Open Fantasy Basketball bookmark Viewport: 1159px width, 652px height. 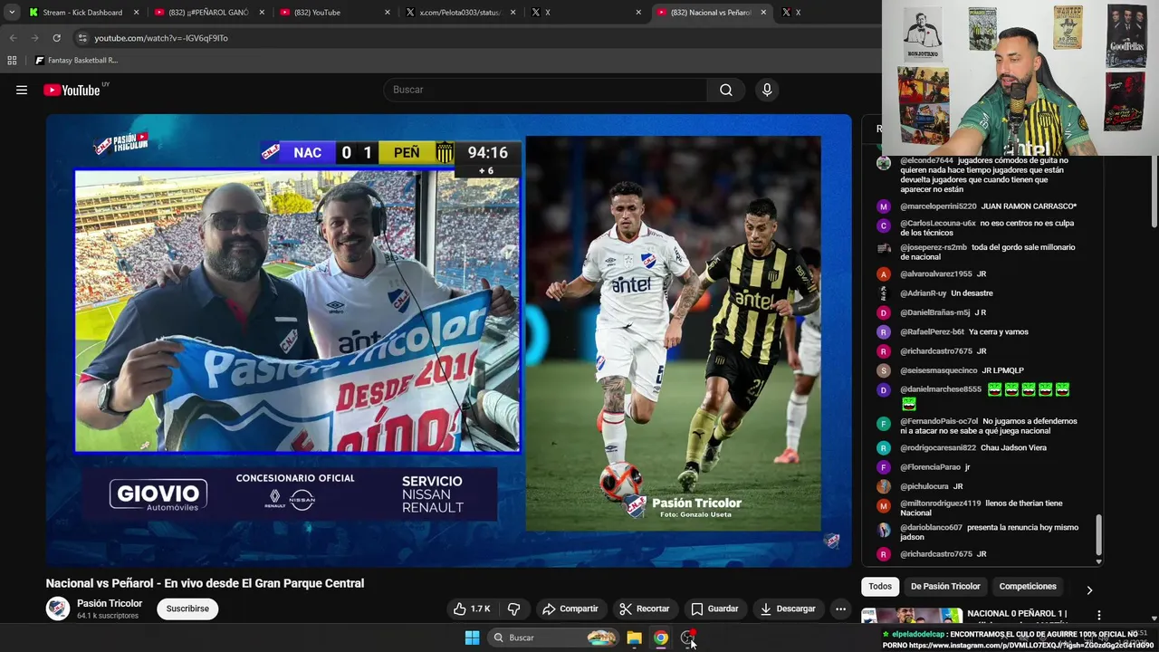[76, 60]
